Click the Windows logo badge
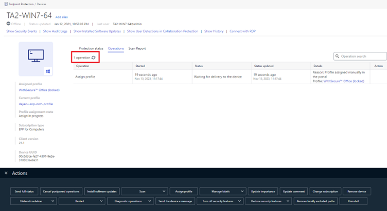This screenshot has height=211, width=387. pyautogui.click(x=48, y=71)
